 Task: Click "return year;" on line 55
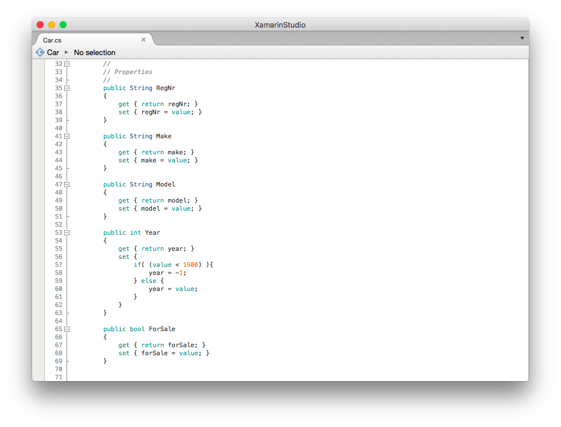164,249
